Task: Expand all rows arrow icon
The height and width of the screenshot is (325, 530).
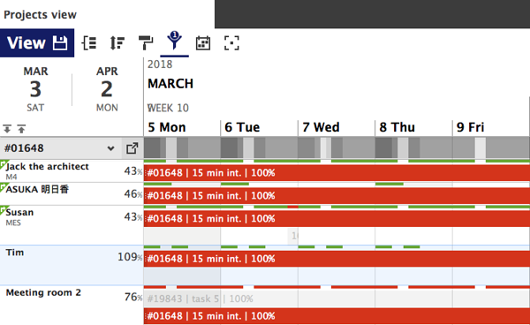Action: pyautogui.click(x=7, y=129)
